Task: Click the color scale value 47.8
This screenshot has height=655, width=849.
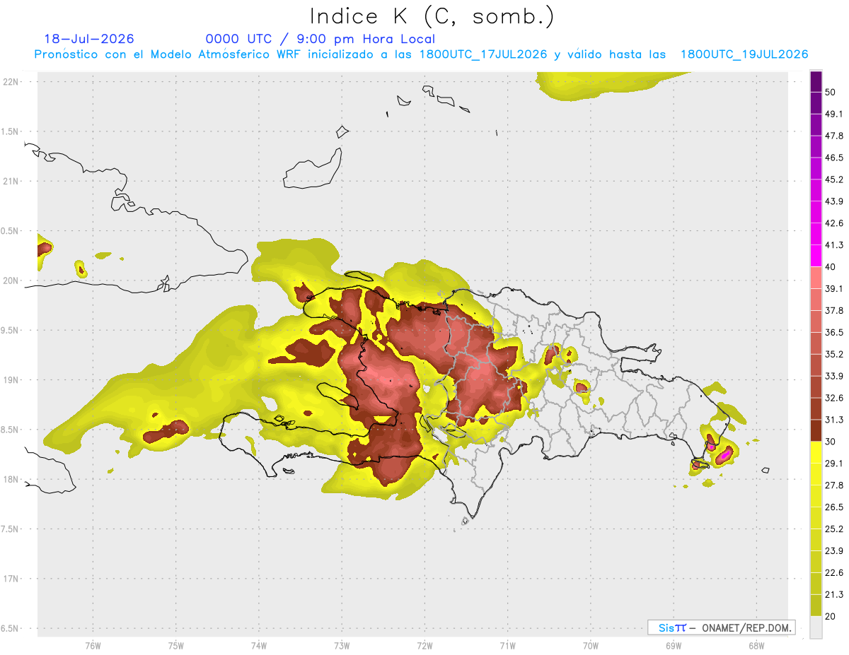Action: pyautogui.click(x=834, y=136)
